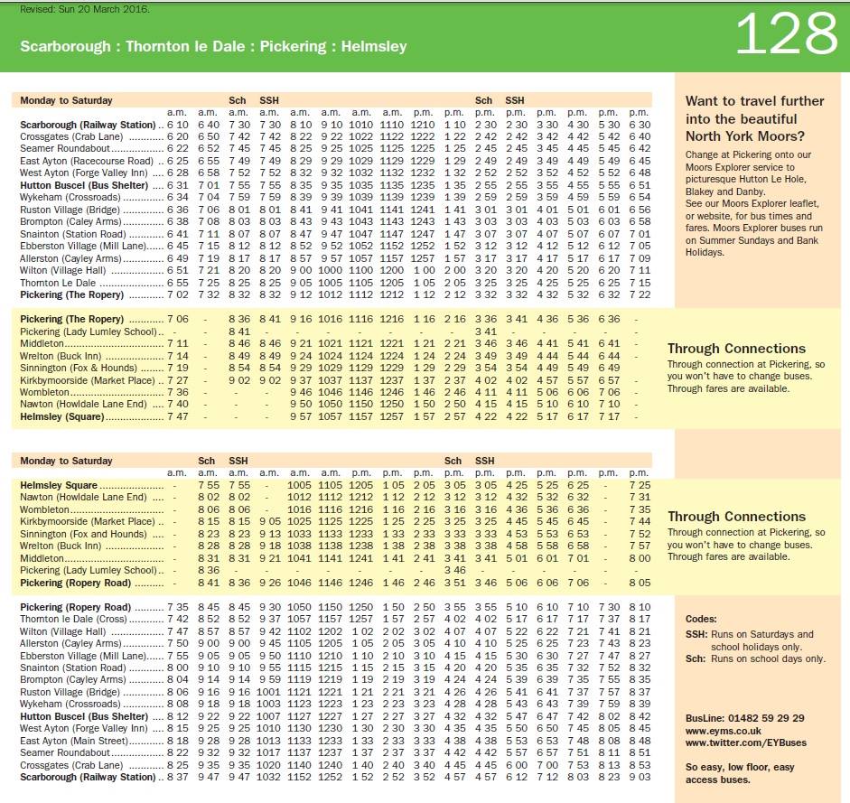This screenshot has width=850, height=803.
Task: Select the route title 'Scarborough : Thornton le Dale : Pickering : Helmsley'
Action: (213, 46)
